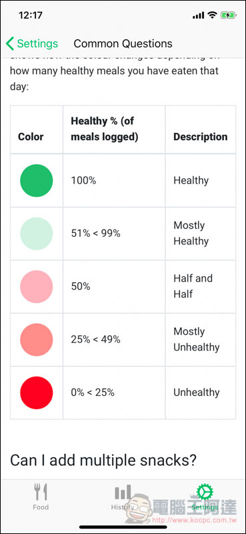Tap the battery status icon

tap(227, 15)
